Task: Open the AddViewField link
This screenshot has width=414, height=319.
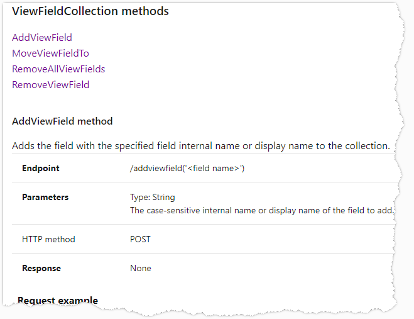Action: click(42, 38)
